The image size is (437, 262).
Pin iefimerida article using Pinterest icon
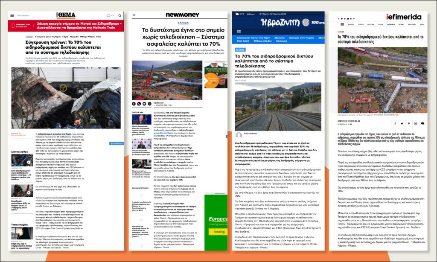[409, 124]
